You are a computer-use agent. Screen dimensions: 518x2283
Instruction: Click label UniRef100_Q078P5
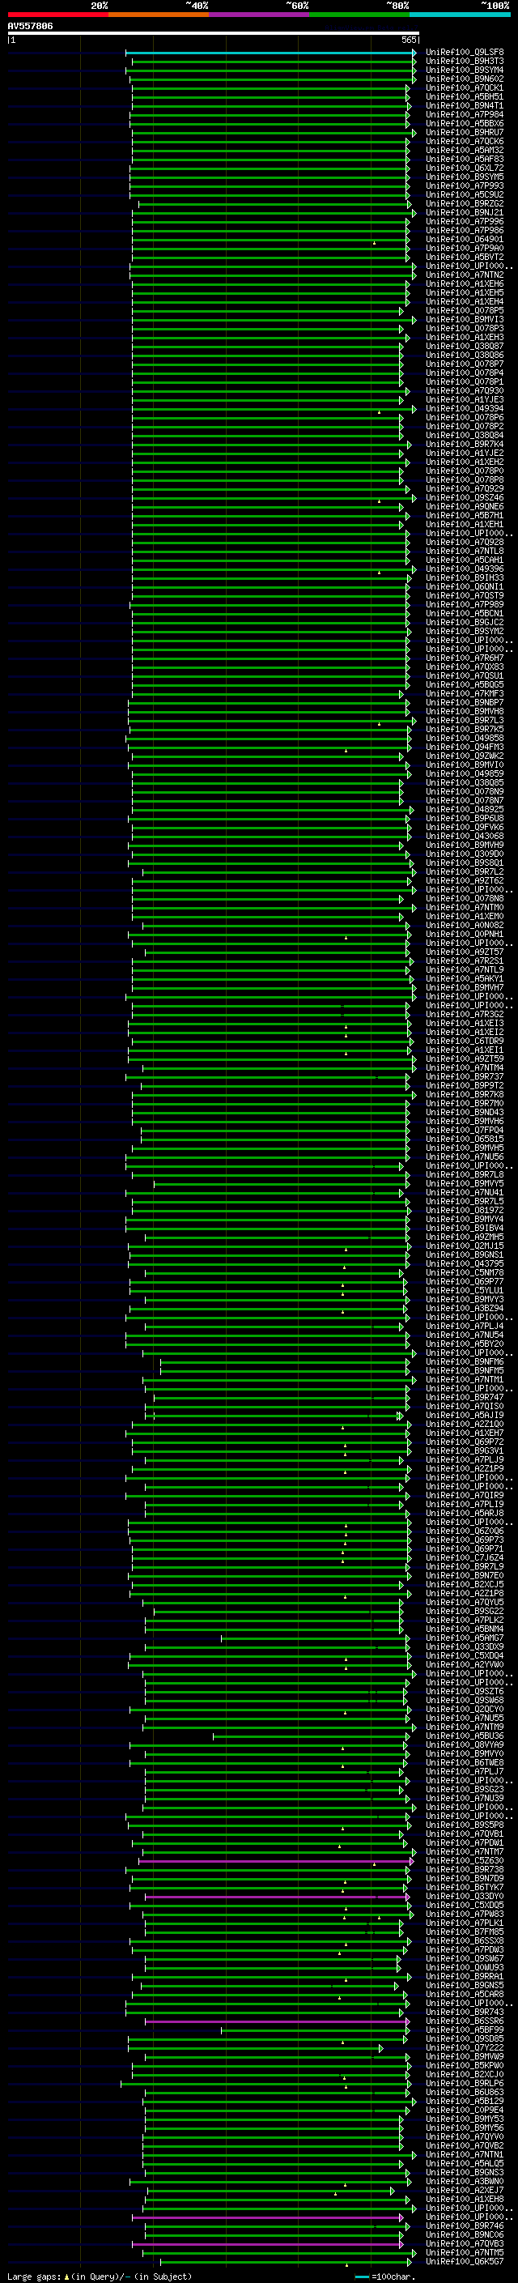[x=465, y=310]
